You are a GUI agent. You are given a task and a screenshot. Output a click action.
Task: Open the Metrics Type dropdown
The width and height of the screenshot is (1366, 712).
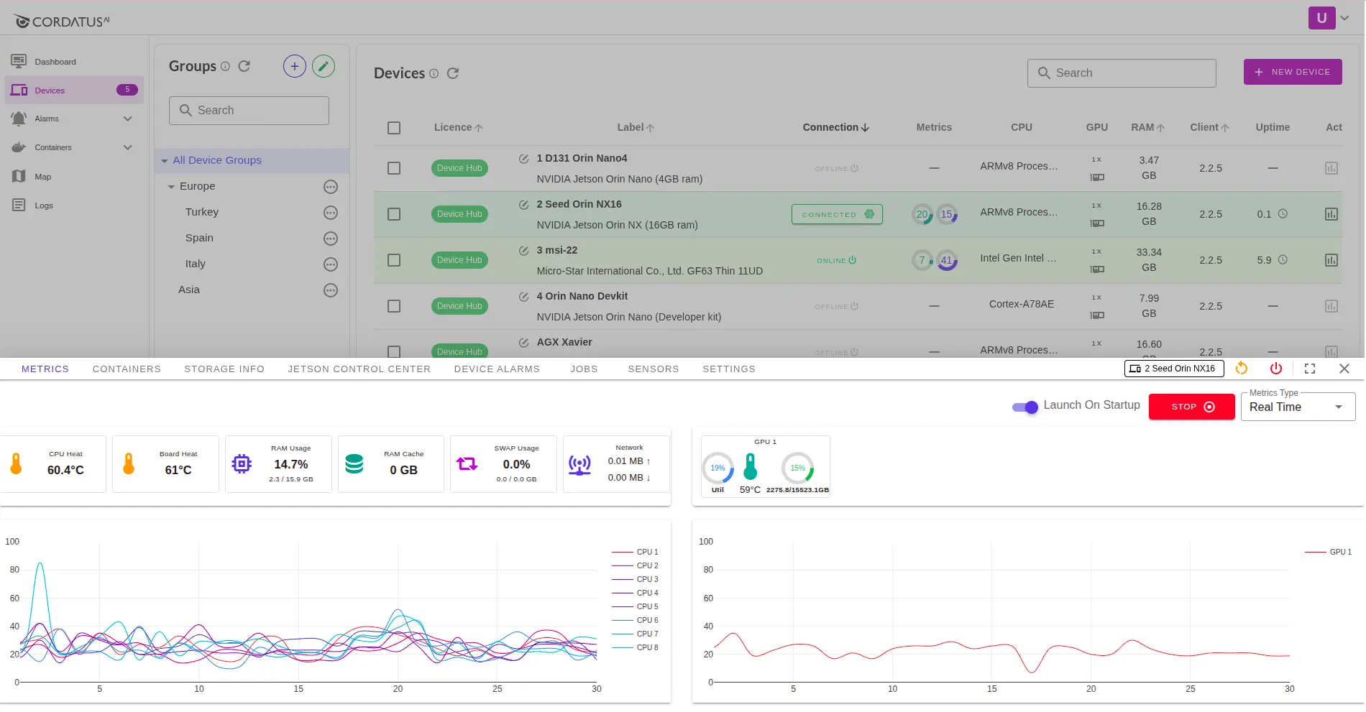[1298, 407]
